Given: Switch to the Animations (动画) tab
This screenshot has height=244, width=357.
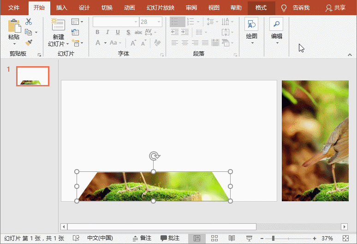Looking at the screenshot, I should click(x=130, y=8).
